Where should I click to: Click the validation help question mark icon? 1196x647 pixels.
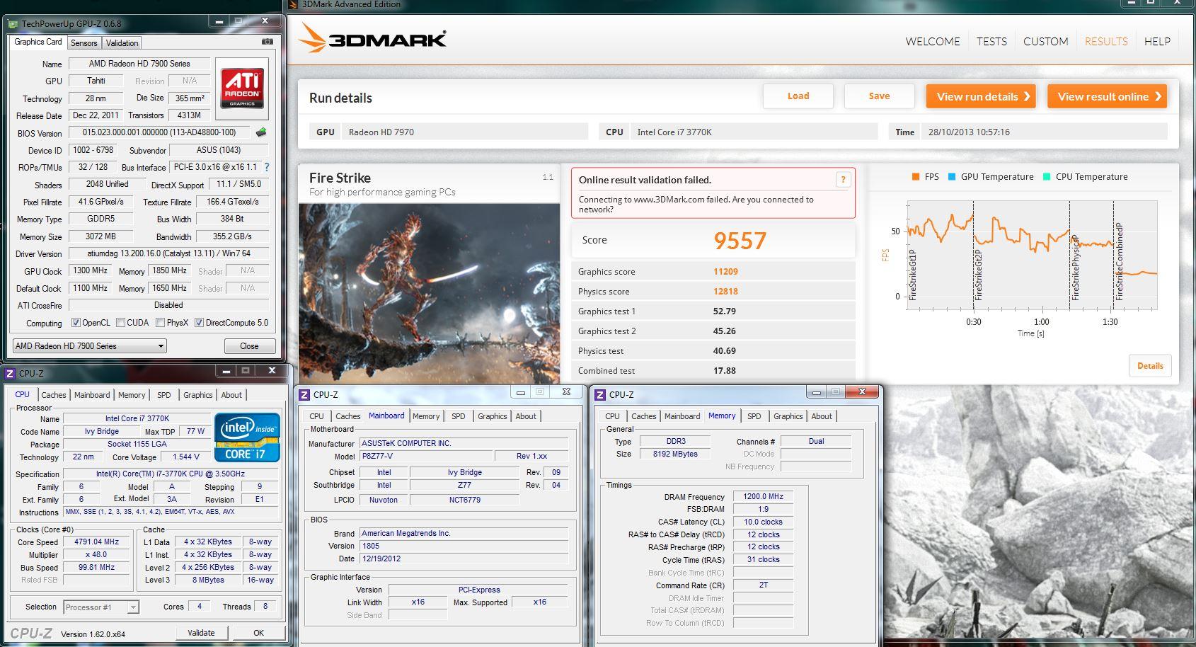coord(843,180)
